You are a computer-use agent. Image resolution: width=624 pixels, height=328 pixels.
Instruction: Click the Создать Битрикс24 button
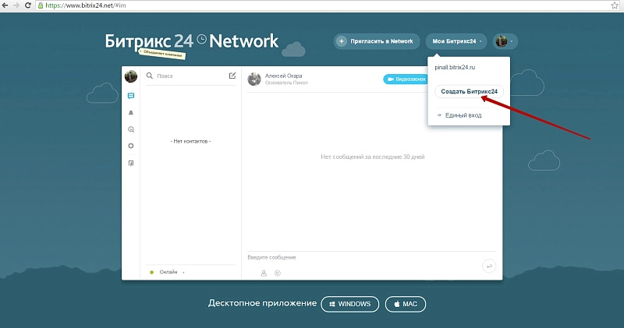pos(469,92)
